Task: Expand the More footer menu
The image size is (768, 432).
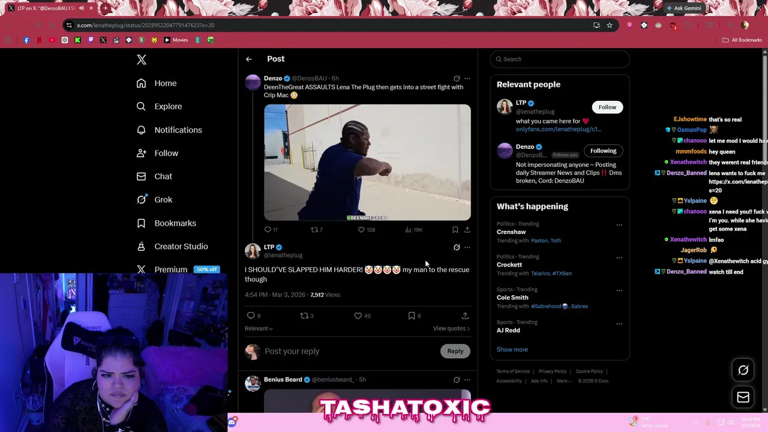Action: [x=564, y=381]
